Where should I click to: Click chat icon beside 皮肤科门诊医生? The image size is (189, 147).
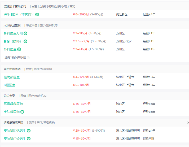(29, 139)
